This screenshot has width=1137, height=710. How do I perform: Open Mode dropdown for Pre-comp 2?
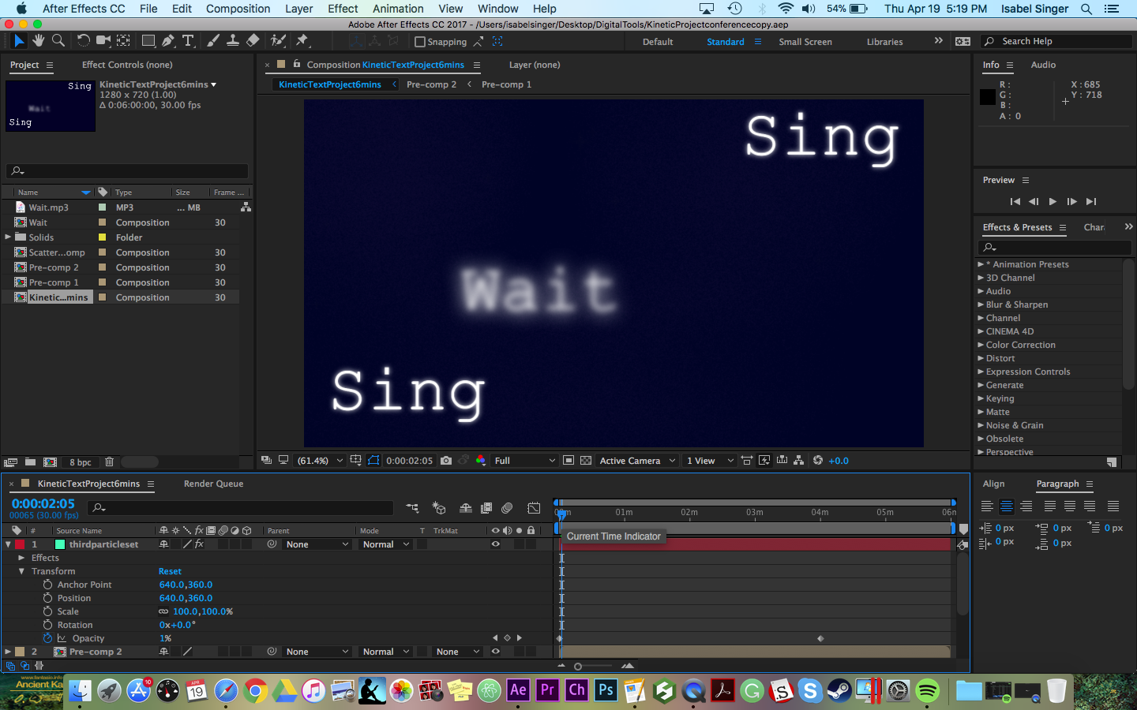click(x=385, y=652)
